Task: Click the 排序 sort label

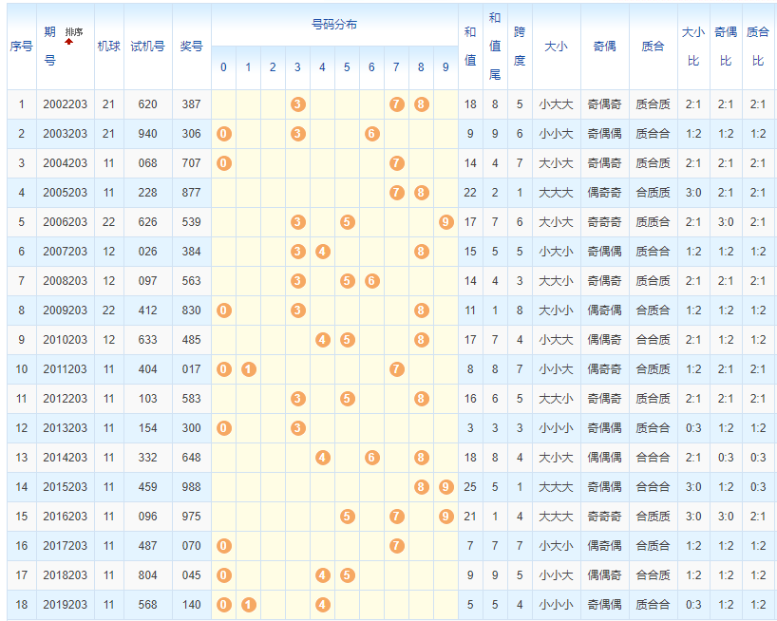Action: (73, 31)
